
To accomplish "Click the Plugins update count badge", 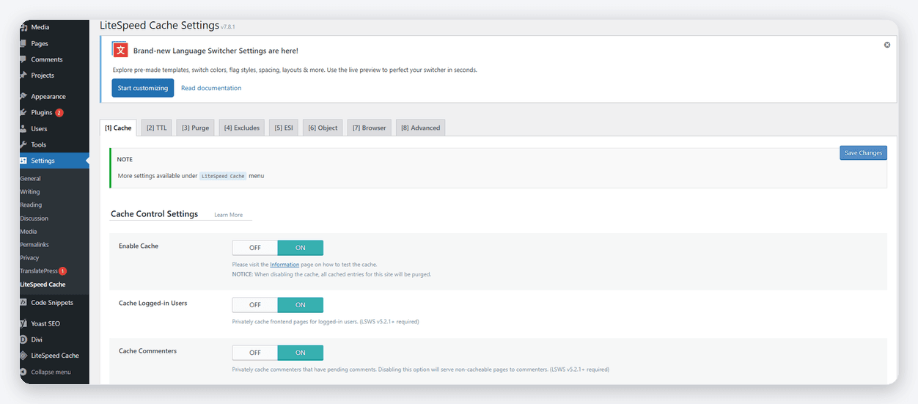I will pos(59,113).
